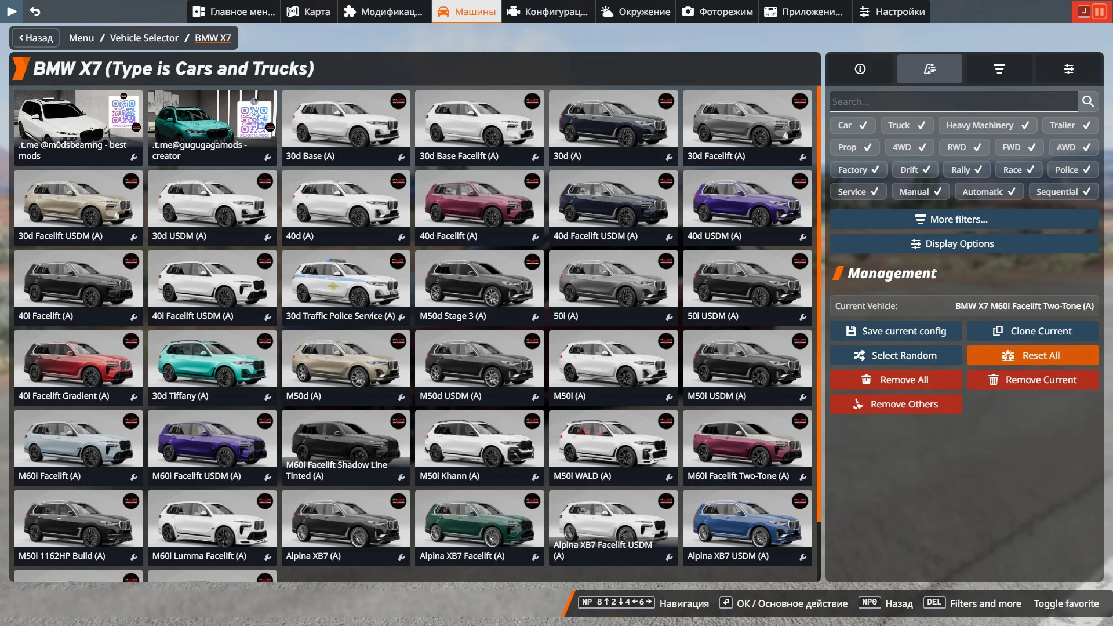The image size is (1113, 626).
Task: Open the Приложения tab
Action: 805,12
